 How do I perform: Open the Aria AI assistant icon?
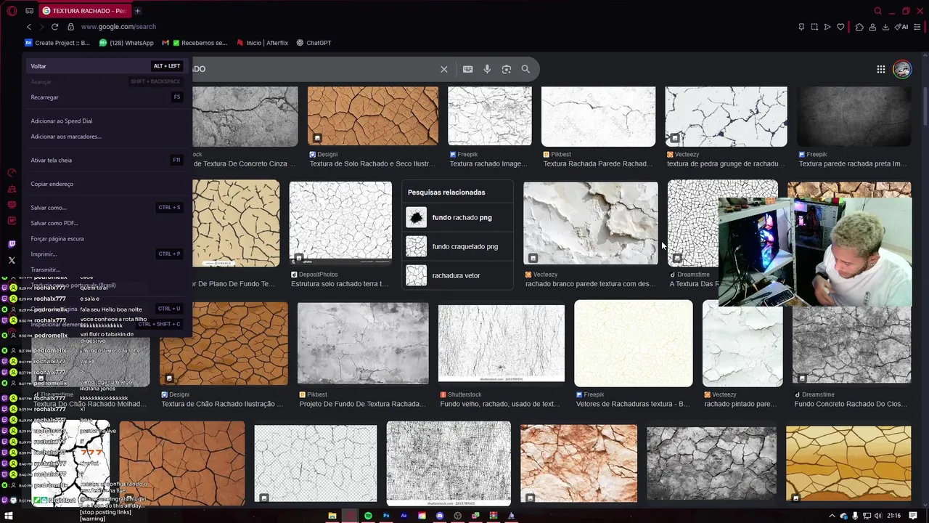[902, 27]
